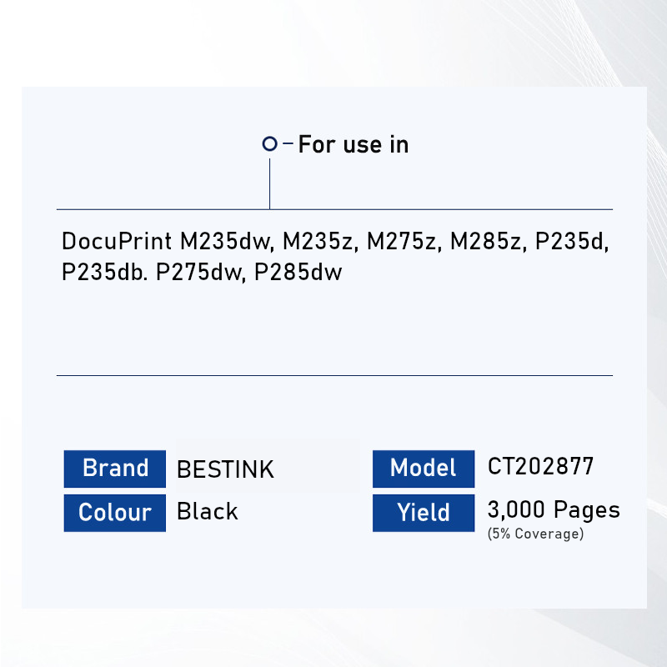
Task: Click the "For use in" heading
Action: [x=353, y=144]
